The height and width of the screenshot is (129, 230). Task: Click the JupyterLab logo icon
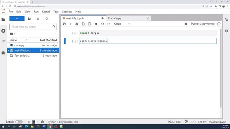[3, 11]
